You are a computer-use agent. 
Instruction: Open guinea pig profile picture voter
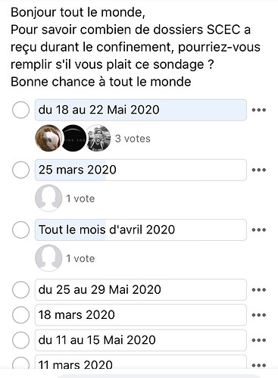click(x=48, y=138)
